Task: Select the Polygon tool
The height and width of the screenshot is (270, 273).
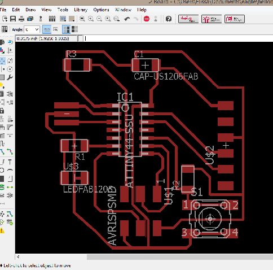Action: 10,178
